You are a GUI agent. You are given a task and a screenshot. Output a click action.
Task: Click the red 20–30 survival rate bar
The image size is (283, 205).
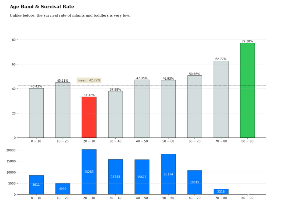point(89,117)
